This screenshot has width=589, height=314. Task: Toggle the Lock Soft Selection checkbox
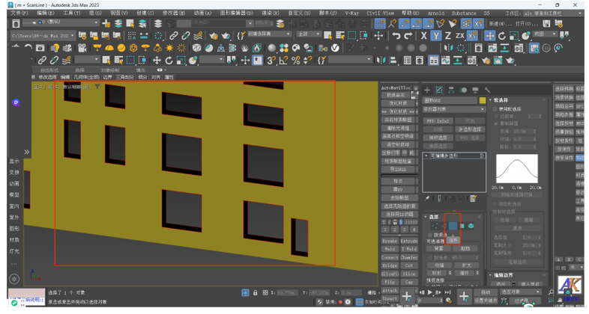tap(495, 204)
